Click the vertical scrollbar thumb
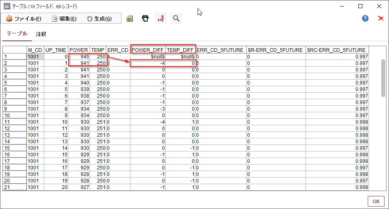The width and height of the screenshot is (389, 209). tap(383, 78)
